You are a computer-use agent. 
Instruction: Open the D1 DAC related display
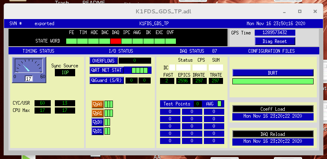point(97,131)
